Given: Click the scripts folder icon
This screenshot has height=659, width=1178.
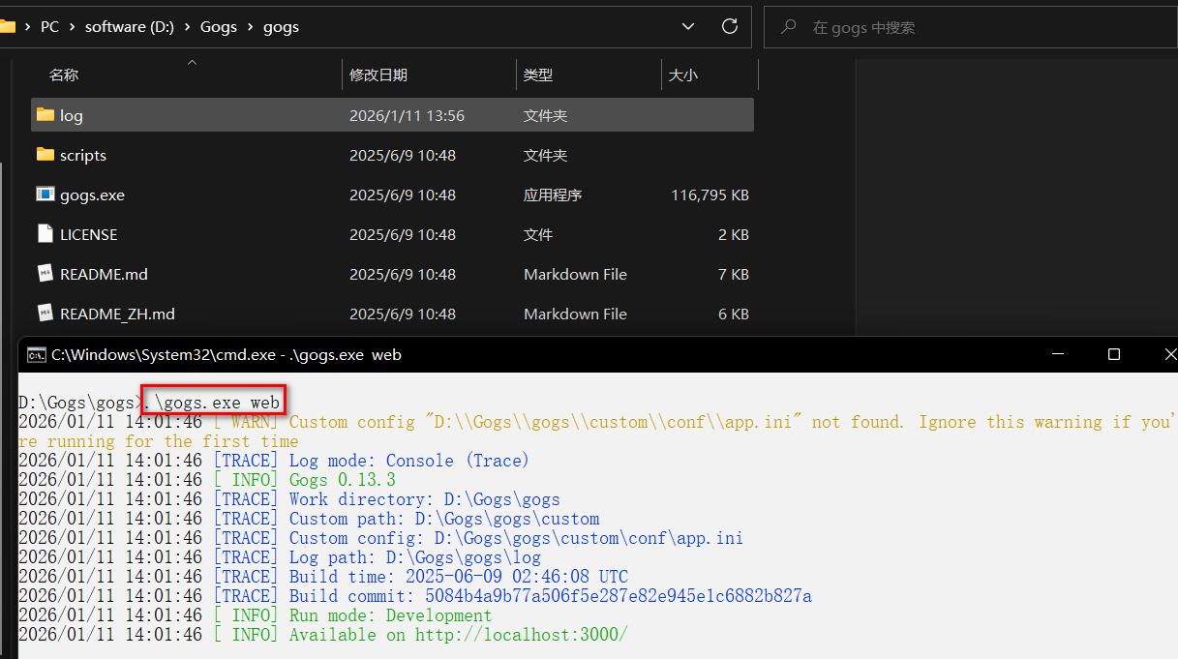Looking at the screenshot, I should point(45,155).
